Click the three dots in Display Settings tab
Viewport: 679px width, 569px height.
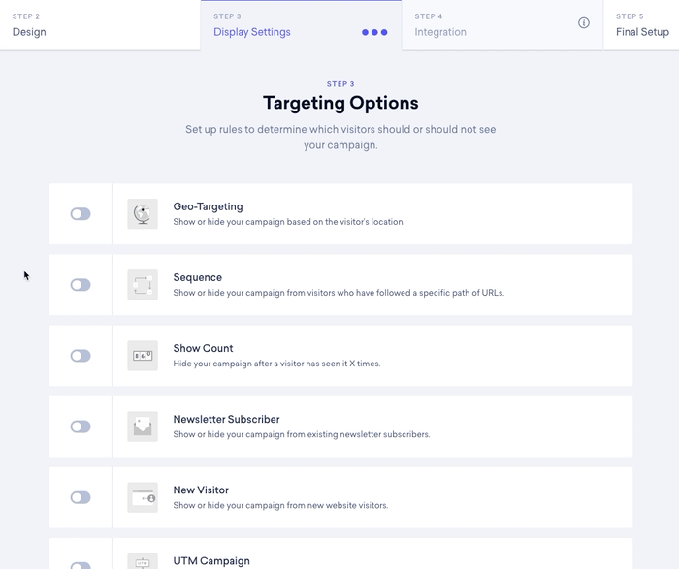tap(374, 32)
